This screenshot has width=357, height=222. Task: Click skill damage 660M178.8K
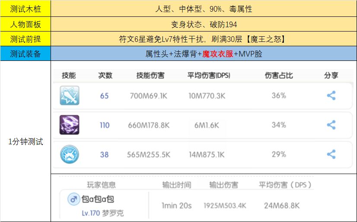point(149,125)
